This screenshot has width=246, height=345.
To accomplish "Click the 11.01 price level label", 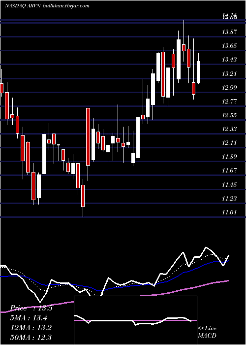I will [230, 212].
